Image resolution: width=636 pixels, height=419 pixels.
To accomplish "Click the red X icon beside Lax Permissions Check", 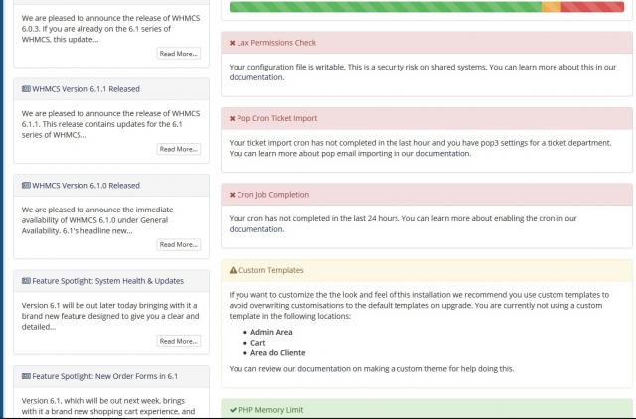I will click(232, 43).
